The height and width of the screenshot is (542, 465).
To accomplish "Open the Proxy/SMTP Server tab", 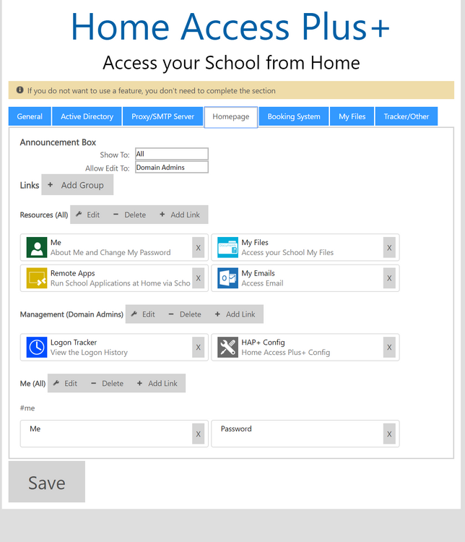I will coord(162,116).
